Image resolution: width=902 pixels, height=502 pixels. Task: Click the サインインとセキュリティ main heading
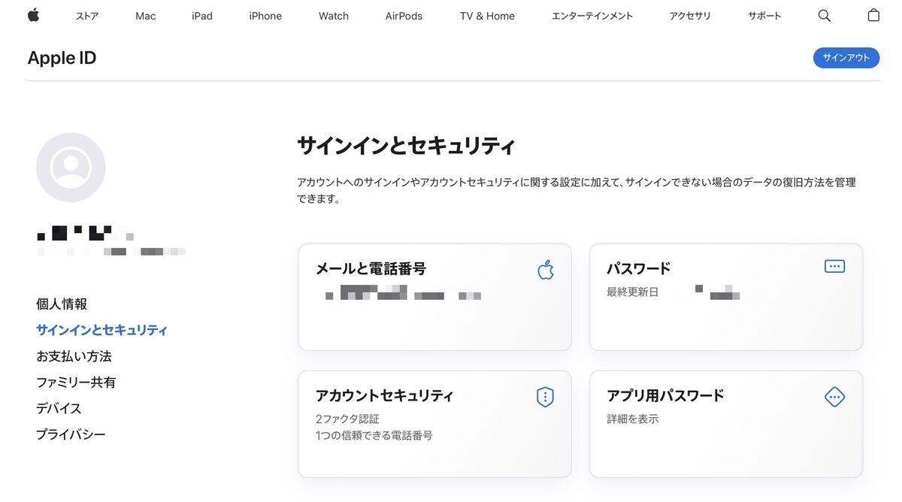pyautogui.click(x=406, y=146)
